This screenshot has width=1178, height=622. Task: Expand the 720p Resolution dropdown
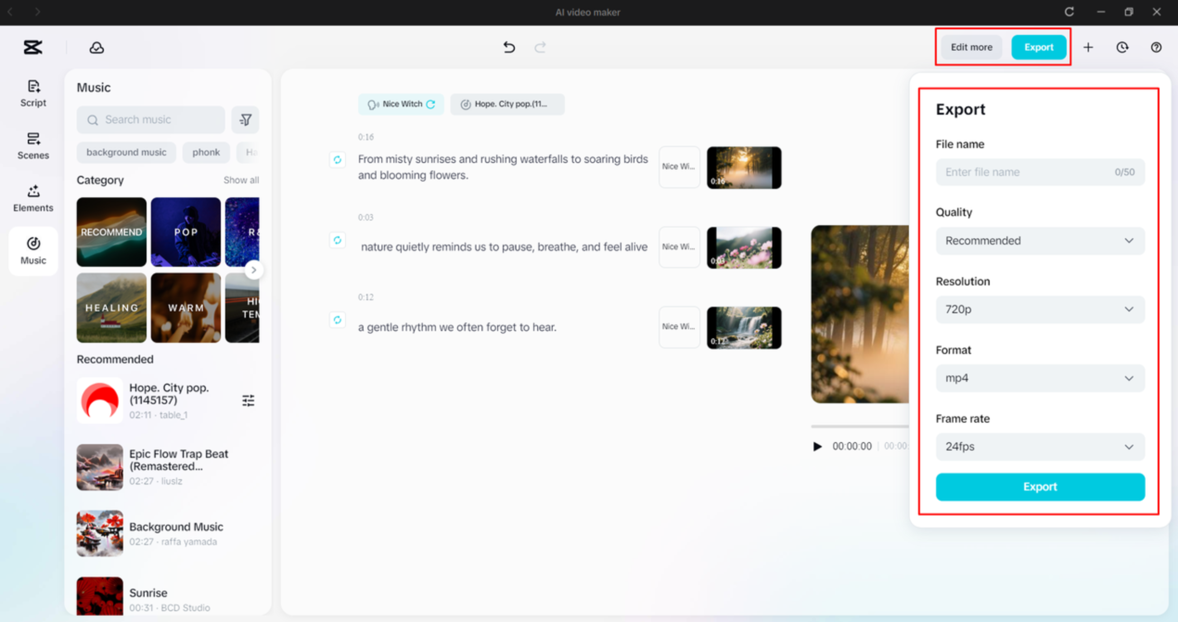tap(1039, 309)
